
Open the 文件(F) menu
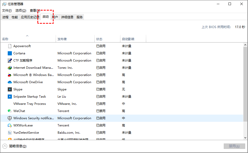tap(7, 10)
